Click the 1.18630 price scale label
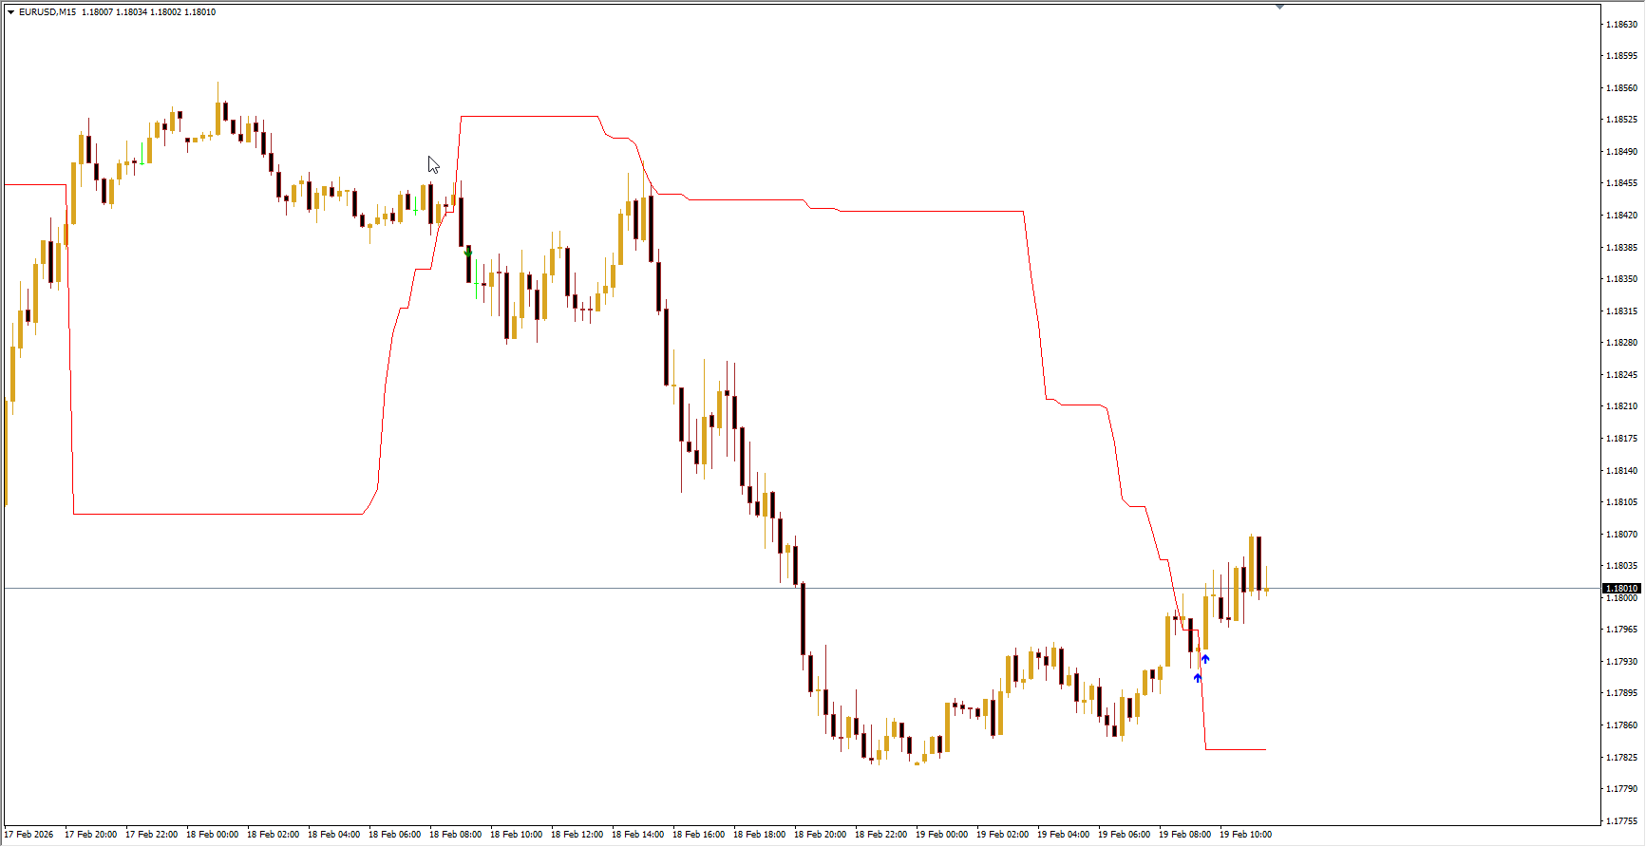Viewport: 1646px width, 847px height. [x=1621, y=25]
